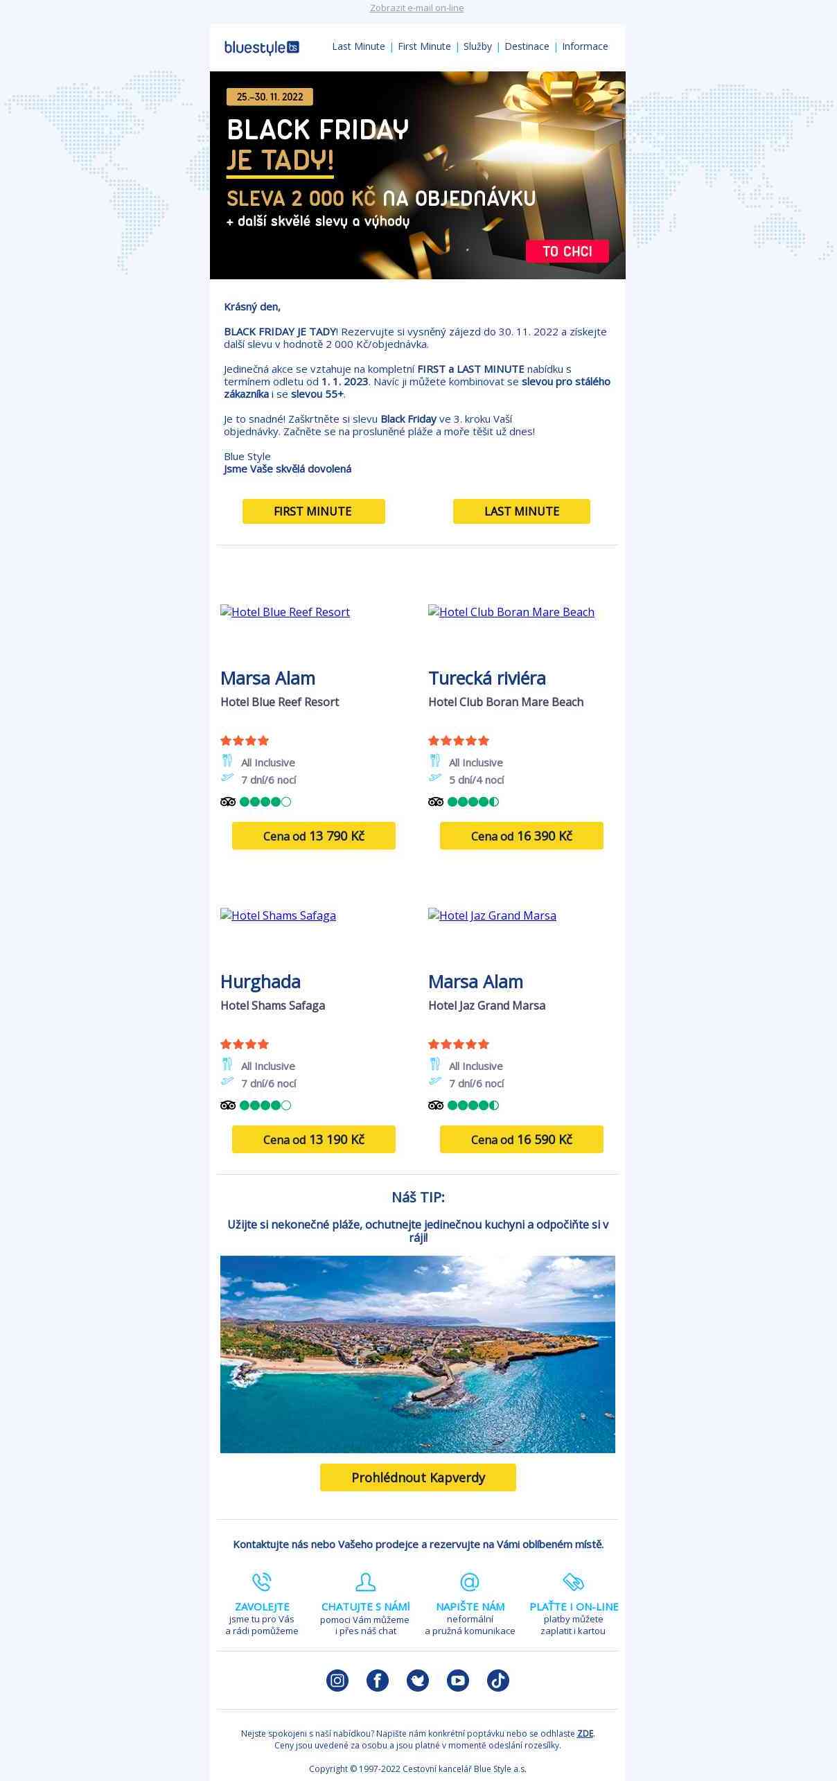Open the Instagram social icon

pos(337,1680)
